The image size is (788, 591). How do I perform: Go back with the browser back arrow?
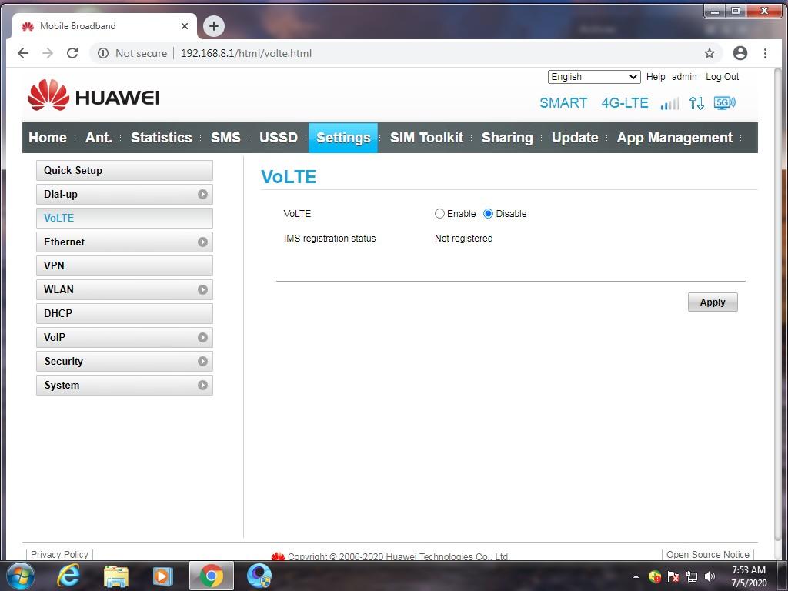(23, 53)
